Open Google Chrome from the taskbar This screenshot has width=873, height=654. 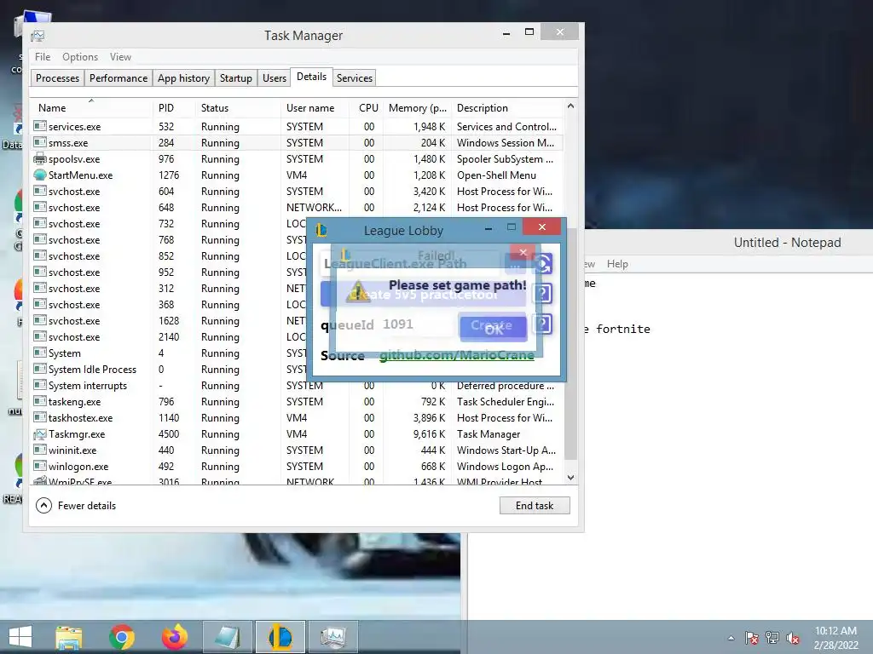[x=122, y=637]
